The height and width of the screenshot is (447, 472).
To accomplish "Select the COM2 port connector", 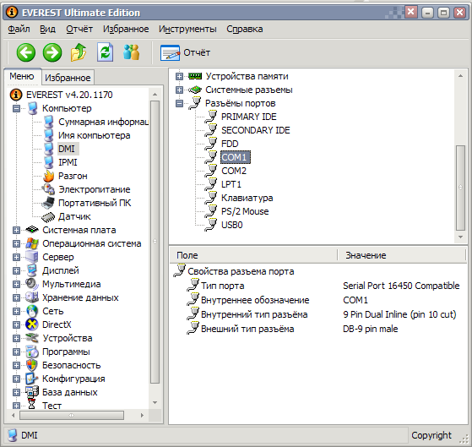I will pyautogui.click(x=234, y=171).
